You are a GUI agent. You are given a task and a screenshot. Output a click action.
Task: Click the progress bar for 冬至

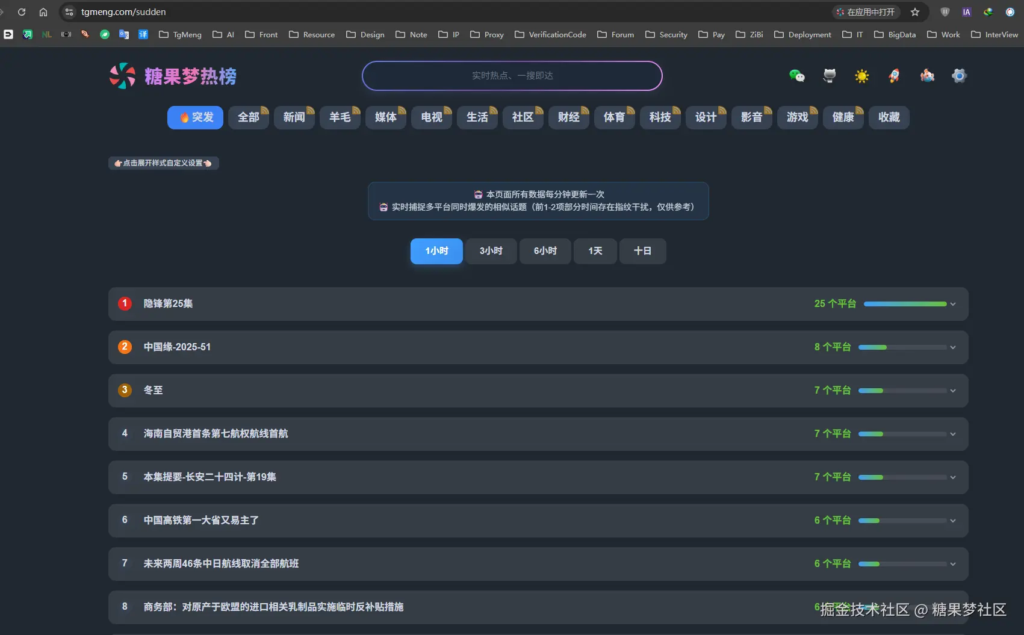902,391
